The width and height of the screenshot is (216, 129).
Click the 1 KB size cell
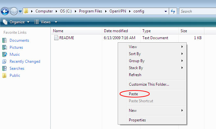tap(198, 38)
